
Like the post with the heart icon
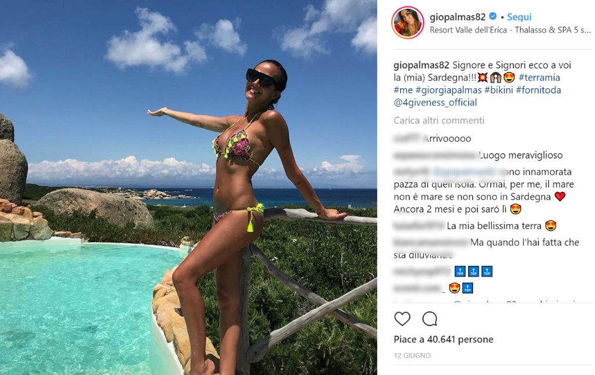(x=402, y=319)
